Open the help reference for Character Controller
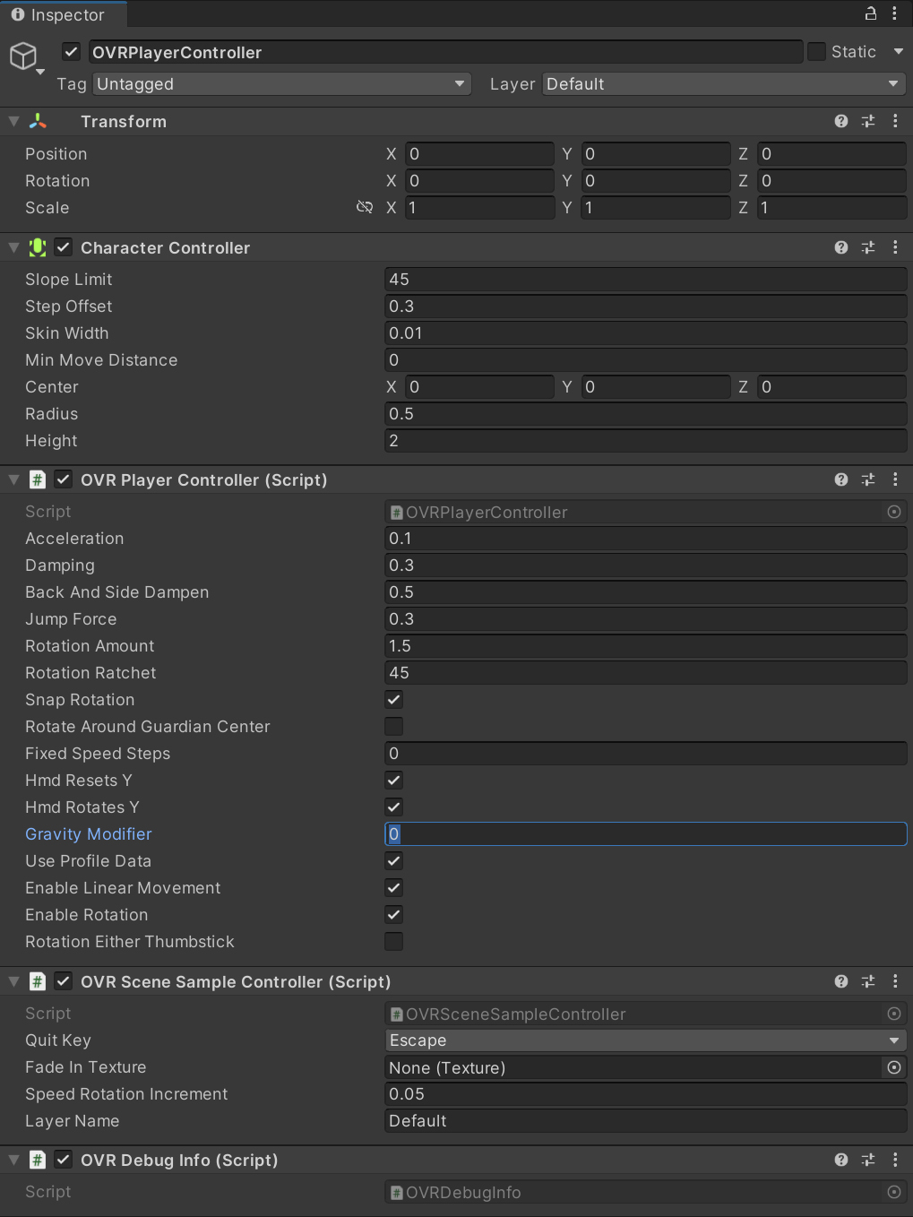The image size is (913, 1217). (x=840, y=247)
